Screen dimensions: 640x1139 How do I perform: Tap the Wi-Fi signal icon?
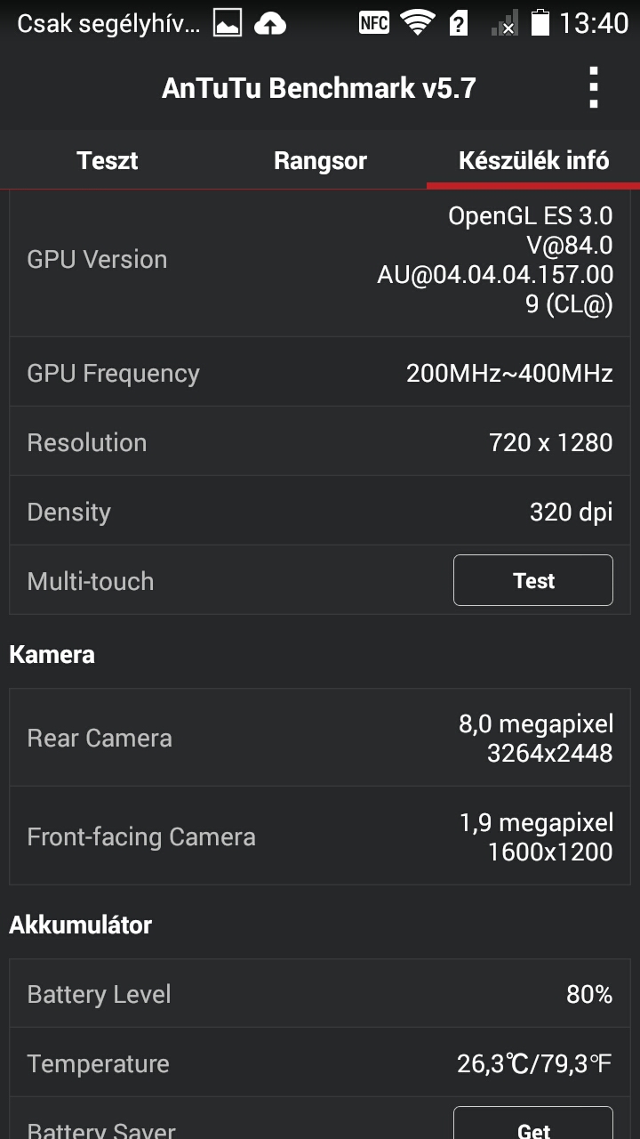pos(417,23)
